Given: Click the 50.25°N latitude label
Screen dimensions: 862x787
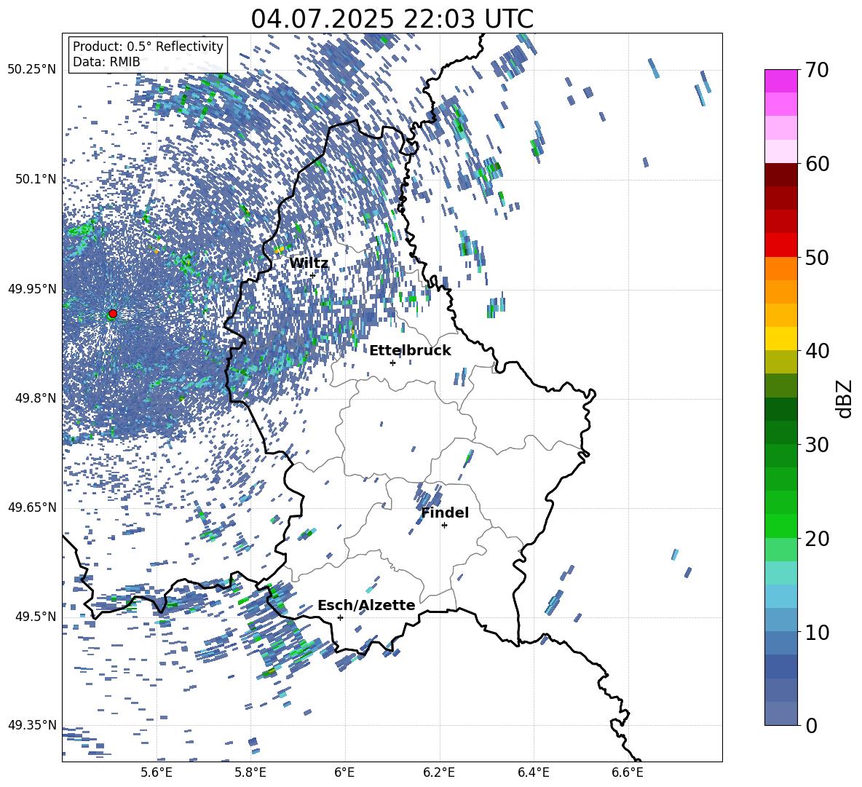Looking at the screenshot, I should [x=32, y=70].
